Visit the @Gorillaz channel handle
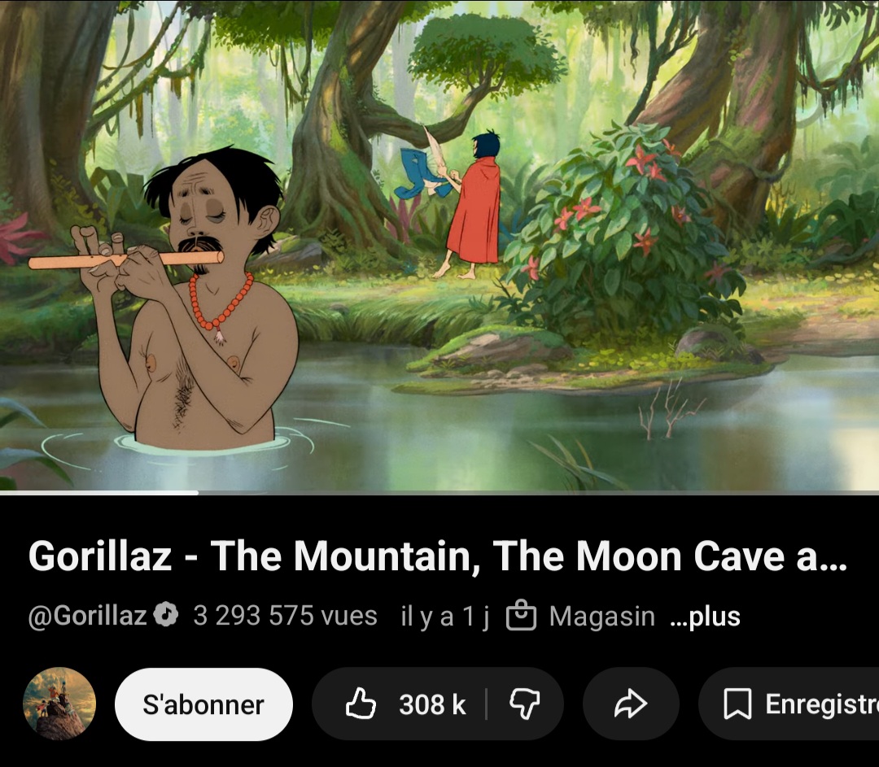The height and width of the screenshot is (767, 879). 88,615
